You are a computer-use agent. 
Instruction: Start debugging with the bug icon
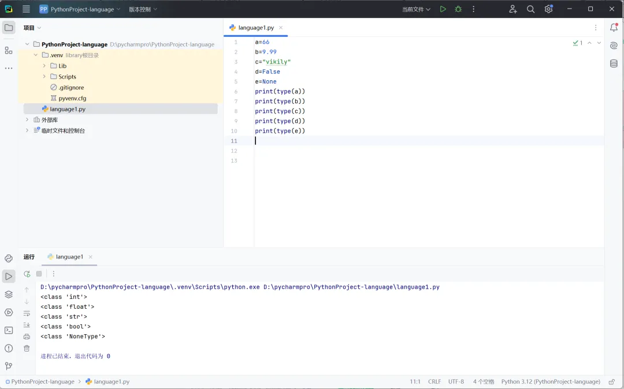[458, 9]
